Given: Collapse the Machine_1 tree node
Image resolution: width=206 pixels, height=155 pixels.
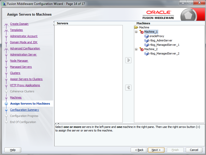Looking at the screenshot, I should (136, 32).
